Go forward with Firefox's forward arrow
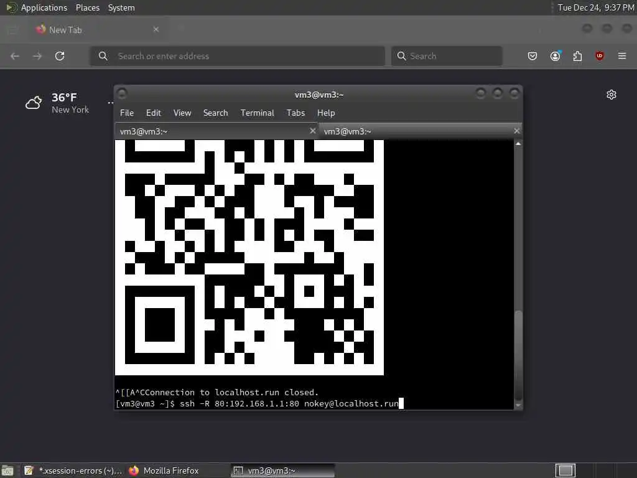Viewport: 637px width, 478px height. (37, 56)
